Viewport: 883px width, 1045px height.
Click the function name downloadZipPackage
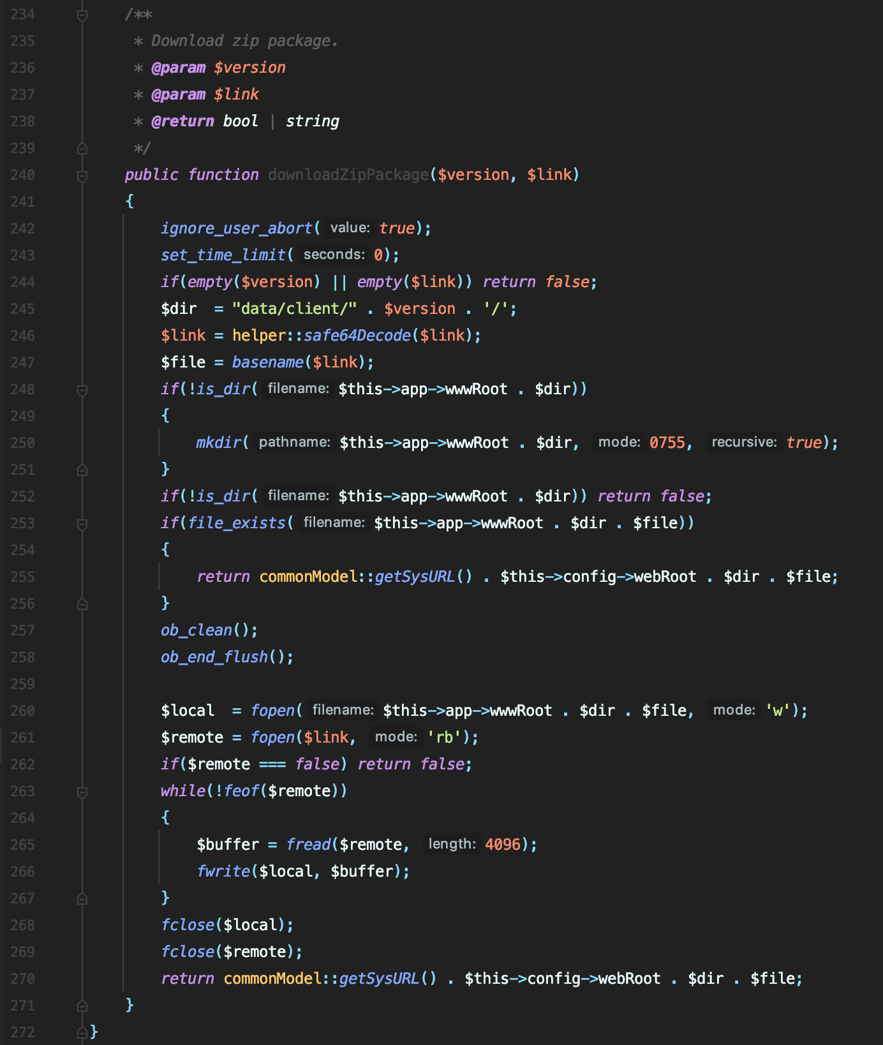click(x=348, y=175)
